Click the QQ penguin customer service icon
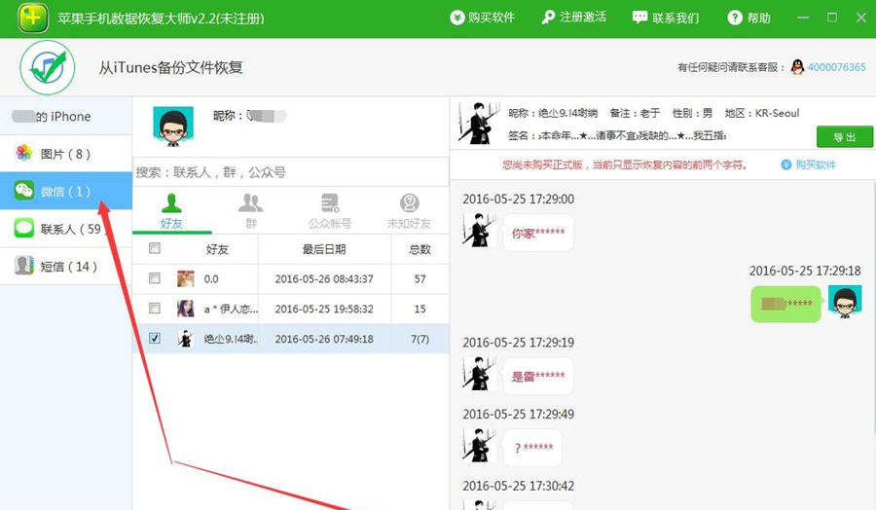This screenshot has height=510, width=876. click(x=798, y=67)
